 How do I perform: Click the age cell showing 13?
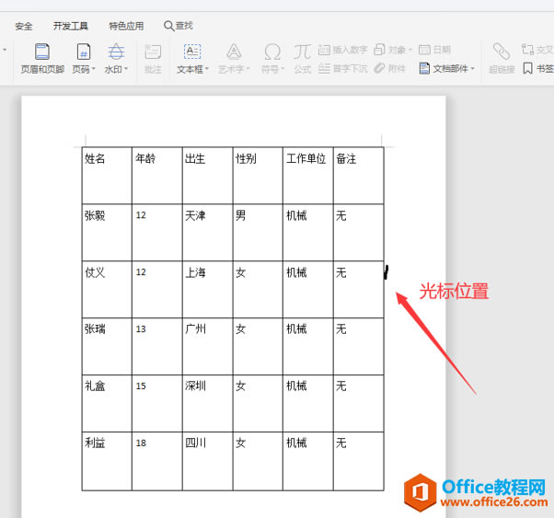click(x=157, y=346)
